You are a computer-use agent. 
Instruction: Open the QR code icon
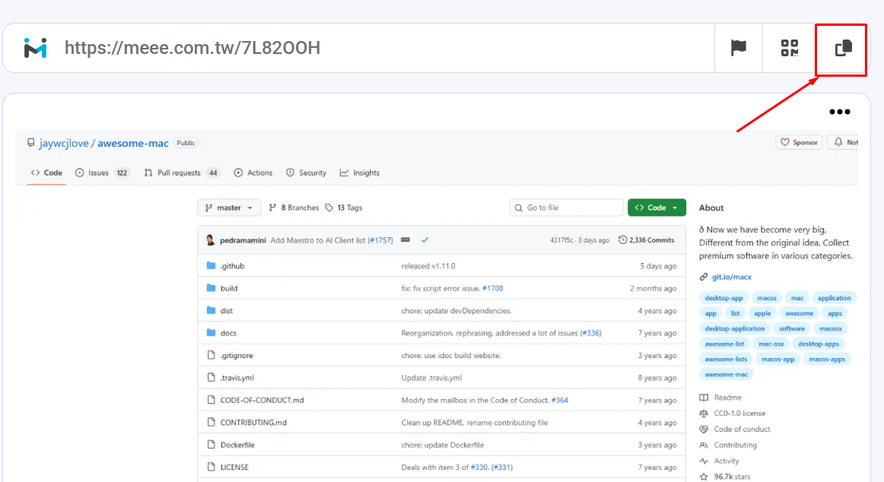pyautogui.click(x=790, y=48)
